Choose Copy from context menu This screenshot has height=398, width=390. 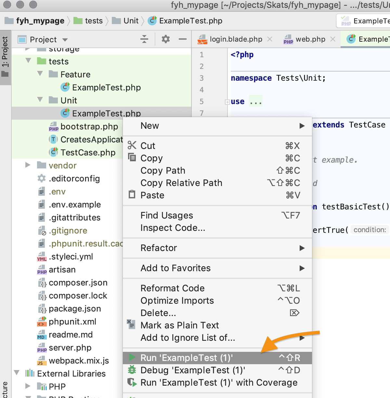[217, 158]
